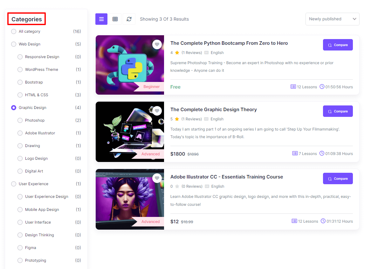Click the clock icon showing 01:09:38 Hours
The width and height of the screenshot is (371, 269).
322,153
